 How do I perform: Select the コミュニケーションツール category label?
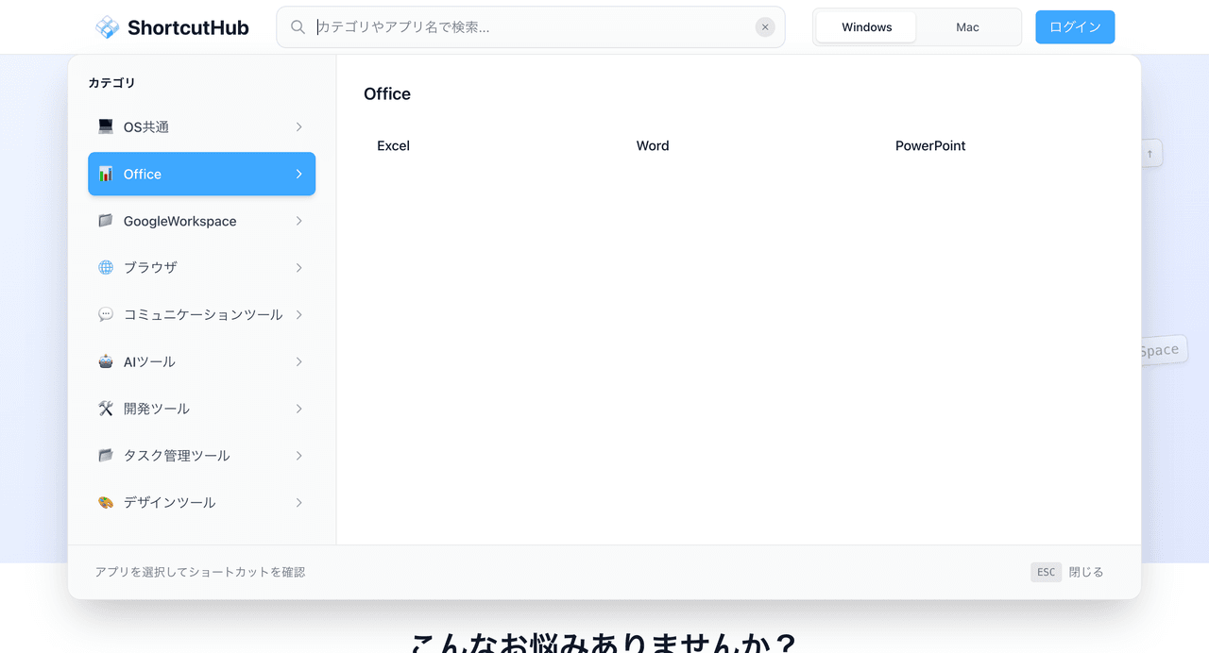203,314
